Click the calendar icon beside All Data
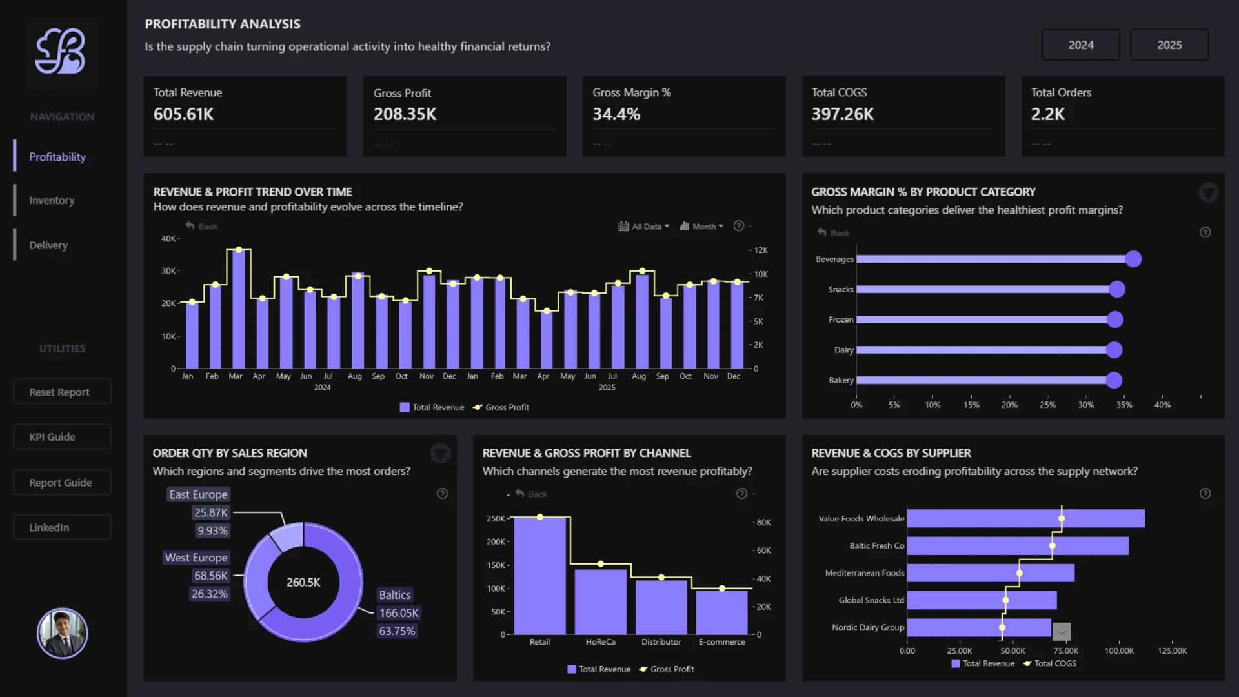This screenshot has width=1239, height=697. 623,226
